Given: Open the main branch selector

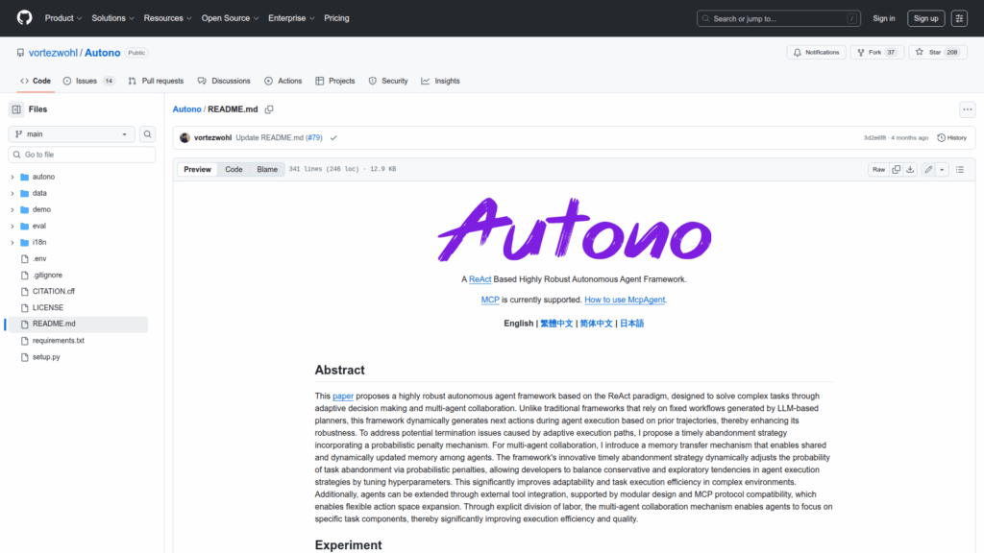Looking at the screenshot, I should click(x=71, y=134).
